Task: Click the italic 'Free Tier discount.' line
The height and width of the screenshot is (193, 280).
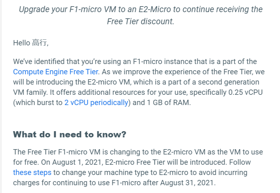Action: [140, 21]
